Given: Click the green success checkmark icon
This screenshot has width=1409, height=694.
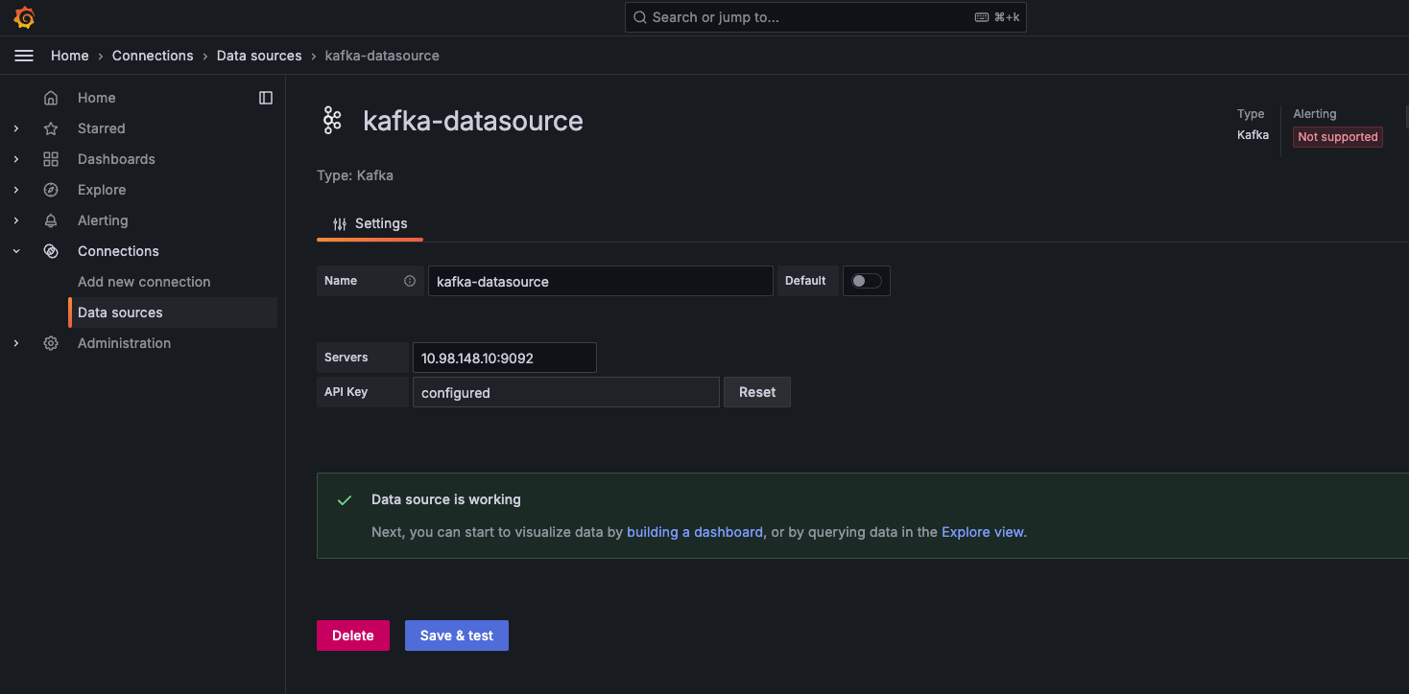Looking at the screenshot, I should coord(345,500).
